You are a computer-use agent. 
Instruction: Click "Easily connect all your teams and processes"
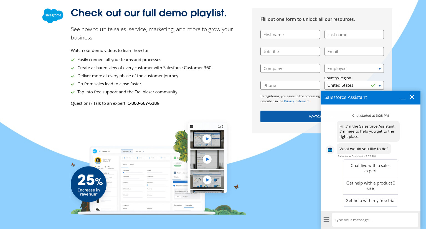tap(119, 60)
